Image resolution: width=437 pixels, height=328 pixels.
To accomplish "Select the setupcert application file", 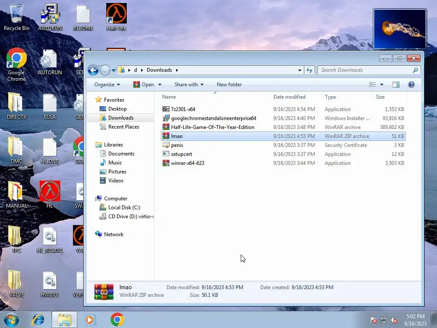I will tap(283, 154).
